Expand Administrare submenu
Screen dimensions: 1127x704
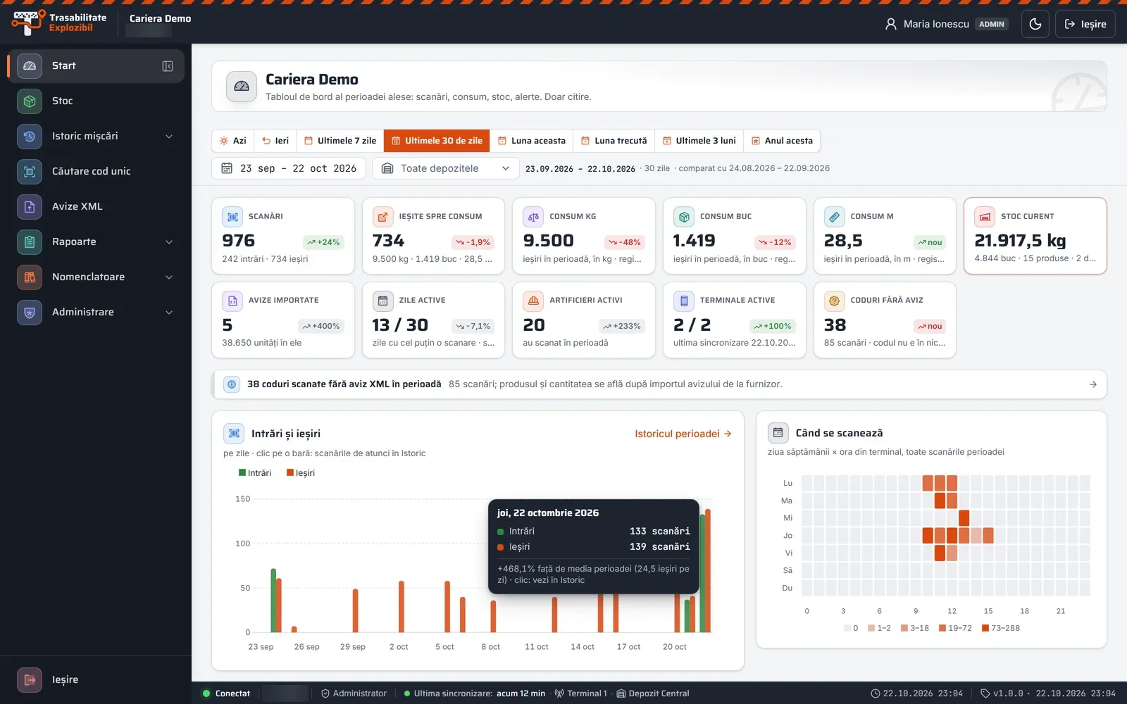pyautogui.click(x=169, y=312)
